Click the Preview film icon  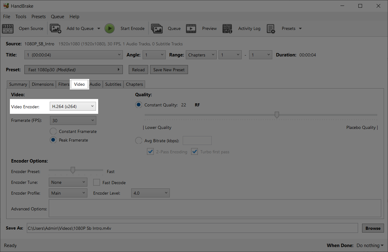(x=191, y=28)
